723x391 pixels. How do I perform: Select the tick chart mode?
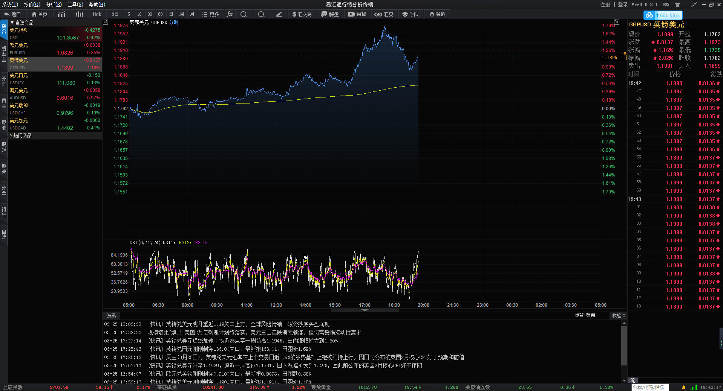pyautogui.click(x=97, y=14)
